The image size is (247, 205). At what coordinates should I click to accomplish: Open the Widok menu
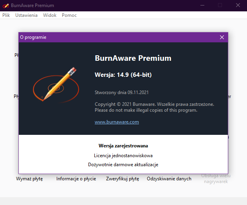pyautogui.click(x=50, y=15)
